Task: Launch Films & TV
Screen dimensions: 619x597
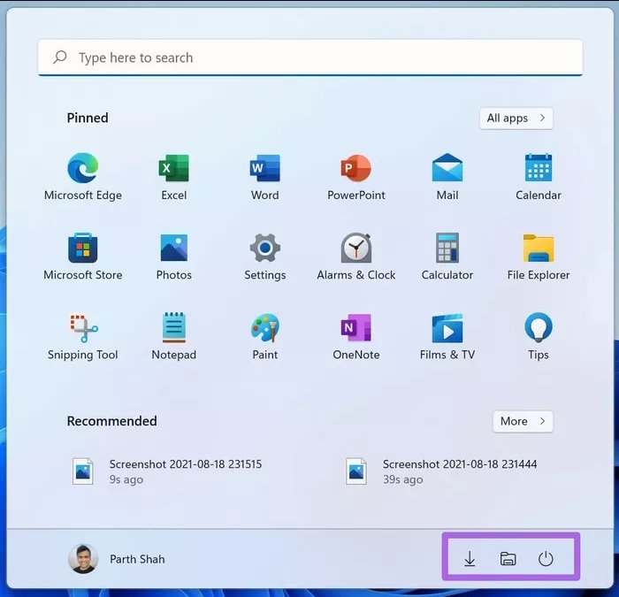Action: [x=447, y=337]
